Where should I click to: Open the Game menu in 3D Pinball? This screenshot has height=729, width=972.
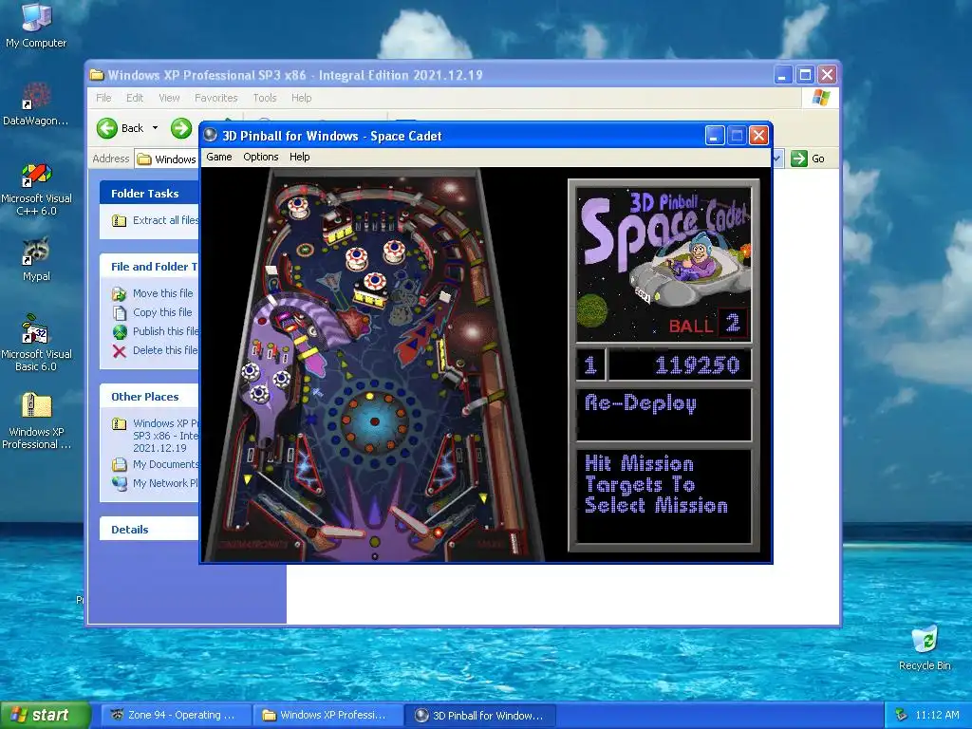click(219, 157)
